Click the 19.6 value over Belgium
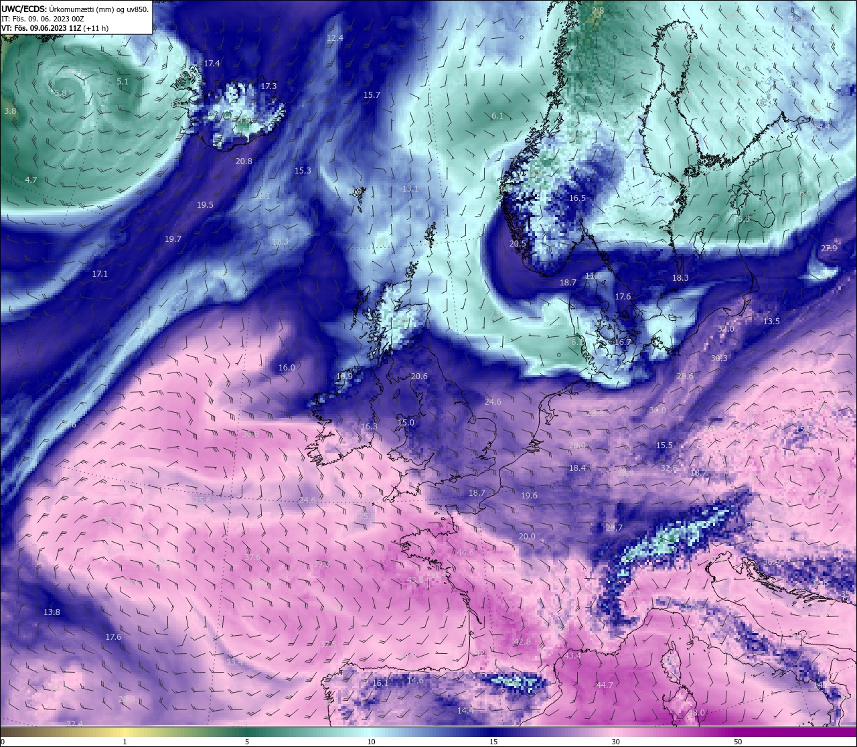The width and height of the screenshot is (857, 747). click(529, 496)
